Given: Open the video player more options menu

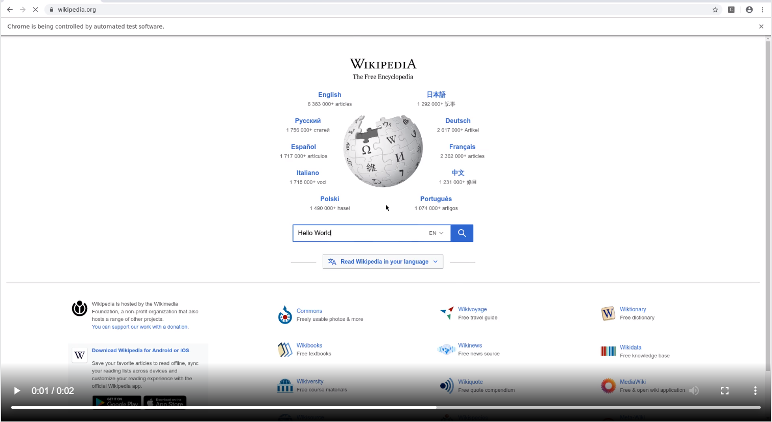Looking at the screenshot, I should 755,391.
